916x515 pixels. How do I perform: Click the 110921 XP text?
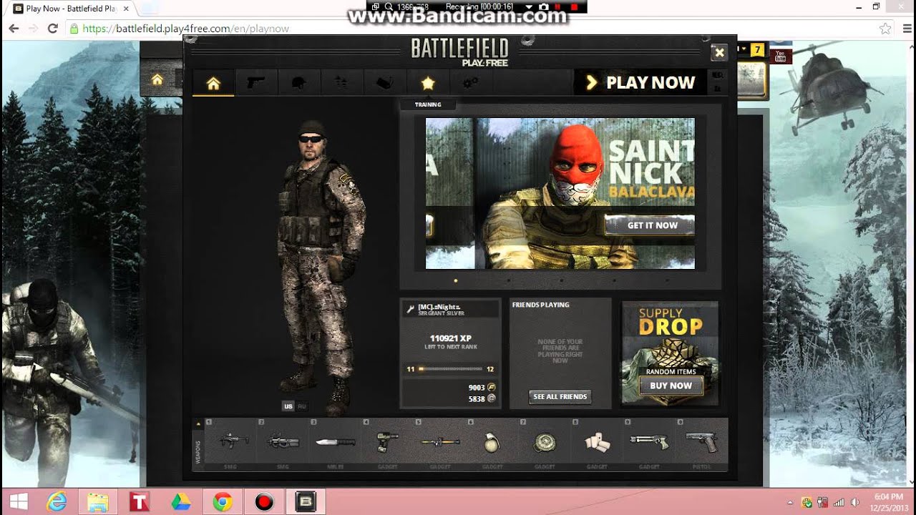point(450,338)
